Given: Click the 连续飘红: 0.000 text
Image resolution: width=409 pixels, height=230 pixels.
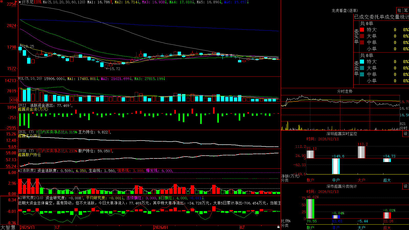Looking at the screenshot, I should tap(141, 198).
